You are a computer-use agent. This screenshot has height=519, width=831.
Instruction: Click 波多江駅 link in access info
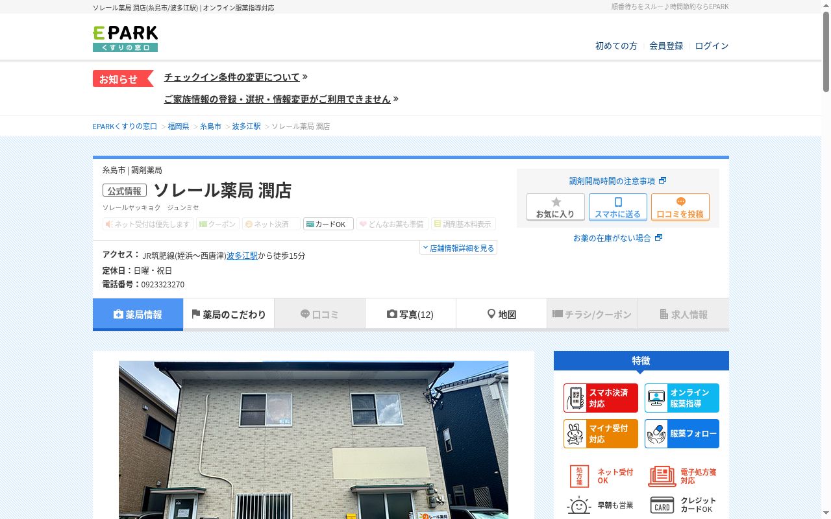pos(242,256)
